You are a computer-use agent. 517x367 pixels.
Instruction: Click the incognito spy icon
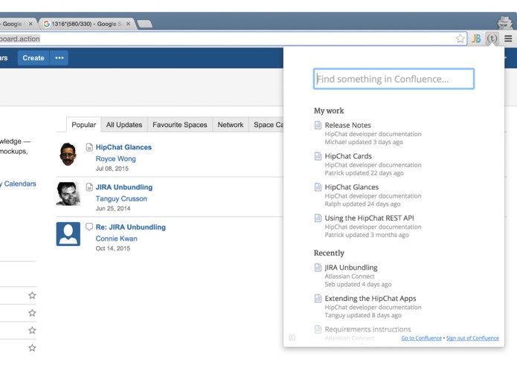click(x=505, y=22)
